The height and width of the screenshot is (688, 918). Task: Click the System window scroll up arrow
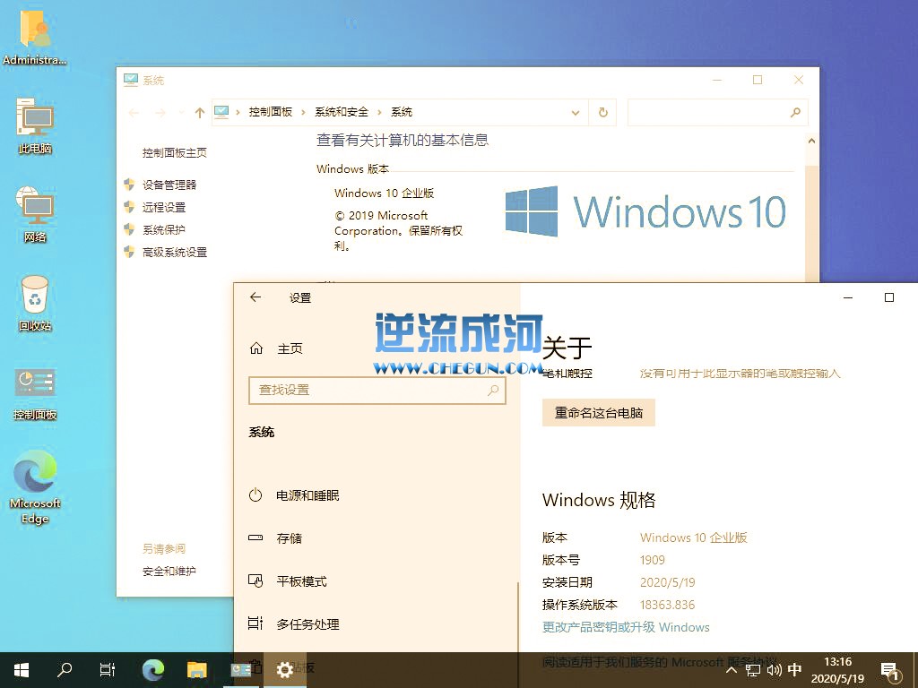pyautogui.click(x=811, y=141)
